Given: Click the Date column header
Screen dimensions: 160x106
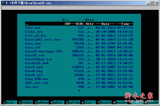Looking at the screenshot, I should coord(105,24).
